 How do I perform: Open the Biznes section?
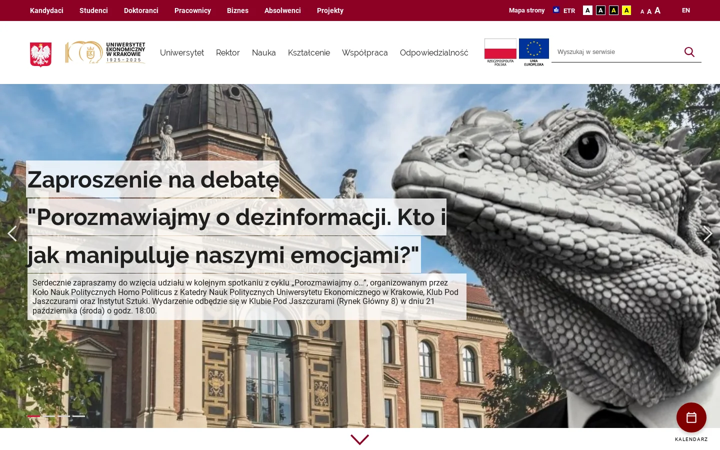pos(237,10)
